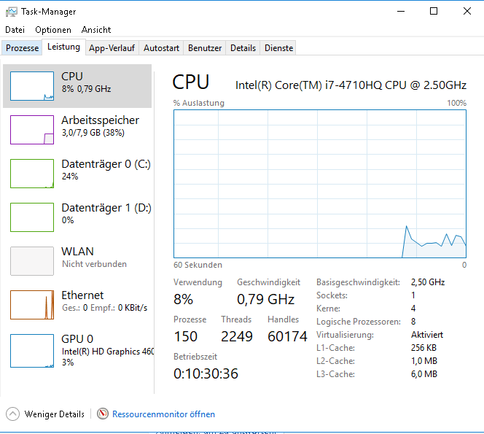
Task: Click the Weniger Details label
Action: coord(55,414)
